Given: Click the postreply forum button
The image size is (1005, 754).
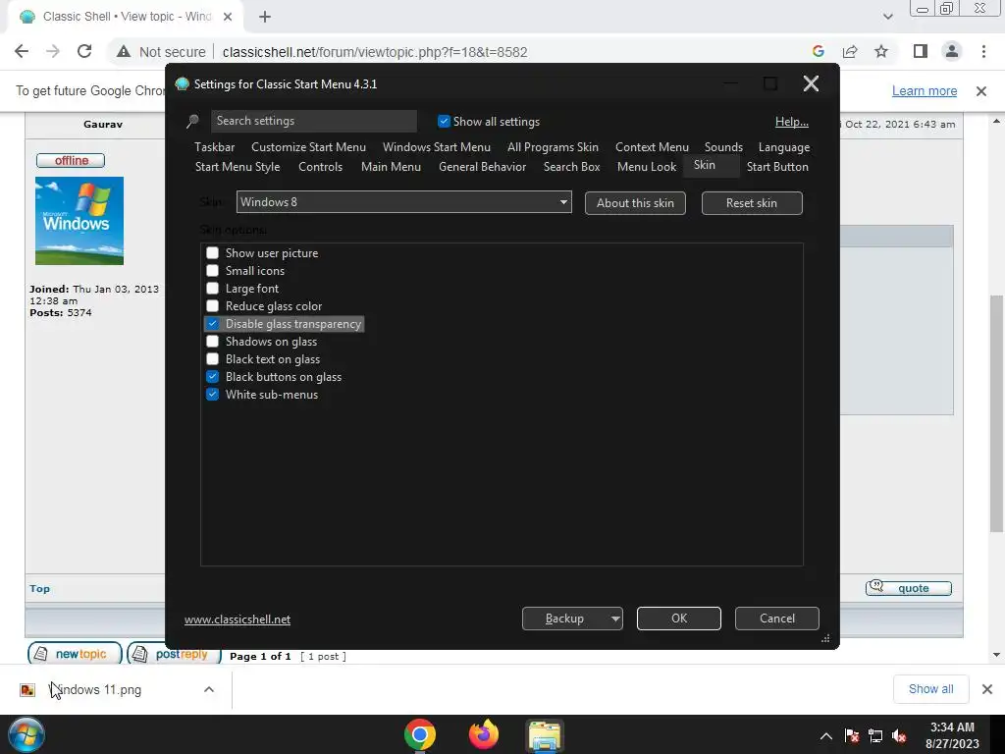Looking at the screenshot, I should click(174, 653).
